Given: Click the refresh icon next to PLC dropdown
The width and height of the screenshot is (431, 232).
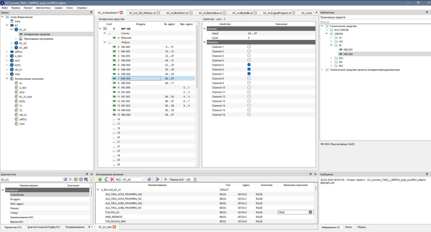Looking at the screenshot, I should [x=149, y=179].
